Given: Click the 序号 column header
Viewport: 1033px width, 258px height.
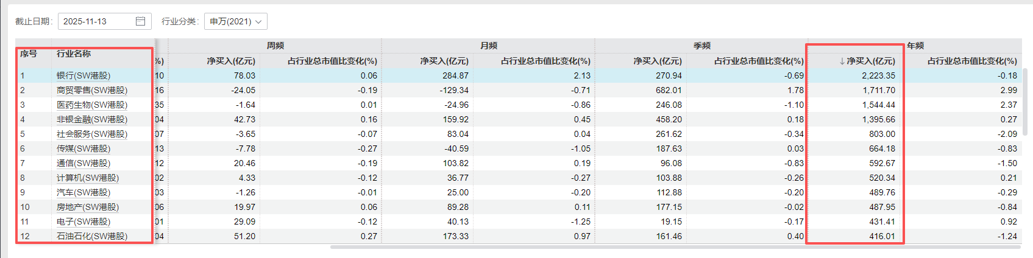Looking at the screenshot, I should coord(29,54).
